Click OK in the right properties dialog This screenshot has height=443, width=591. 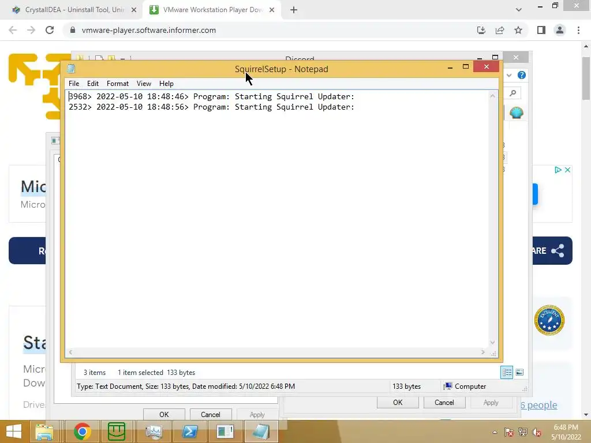click(x=398, y=402)
